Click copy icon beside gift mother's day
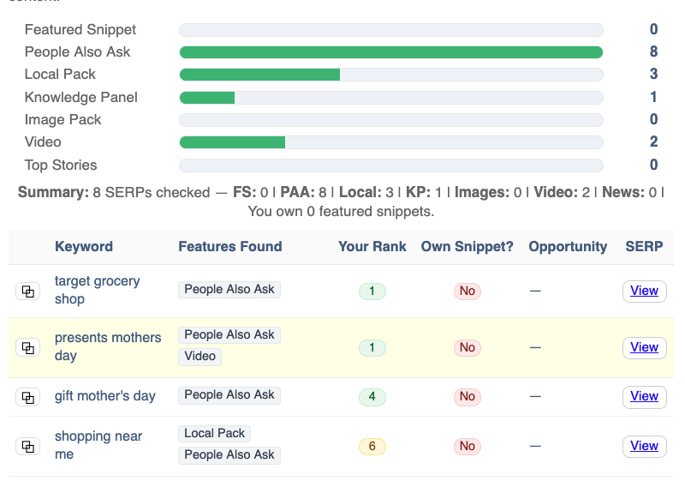The height and width of the screenshot is (481, 685). [x=28, y=397]
